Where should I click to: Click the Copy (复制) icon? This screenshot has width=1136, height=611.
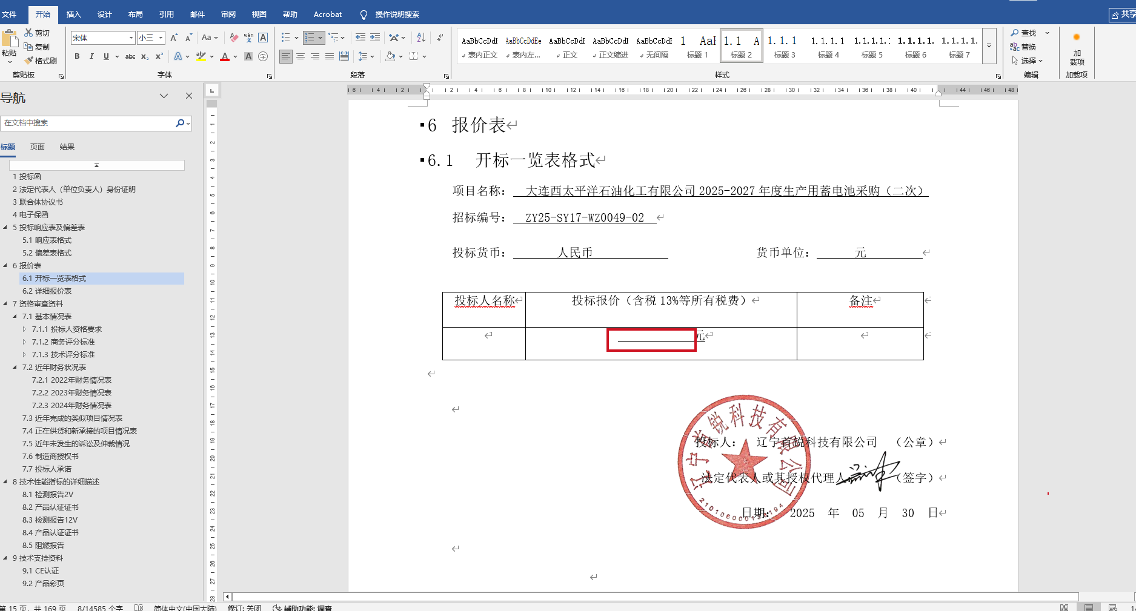click(x=28, y=47)
